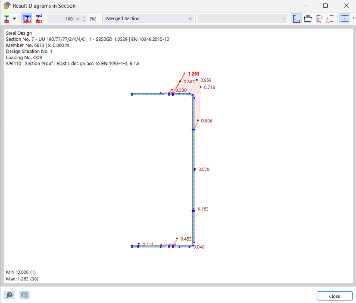Increase scale value using stepper arrows
The height and width of the screenshot is (303, 356).
pos(84,17)
